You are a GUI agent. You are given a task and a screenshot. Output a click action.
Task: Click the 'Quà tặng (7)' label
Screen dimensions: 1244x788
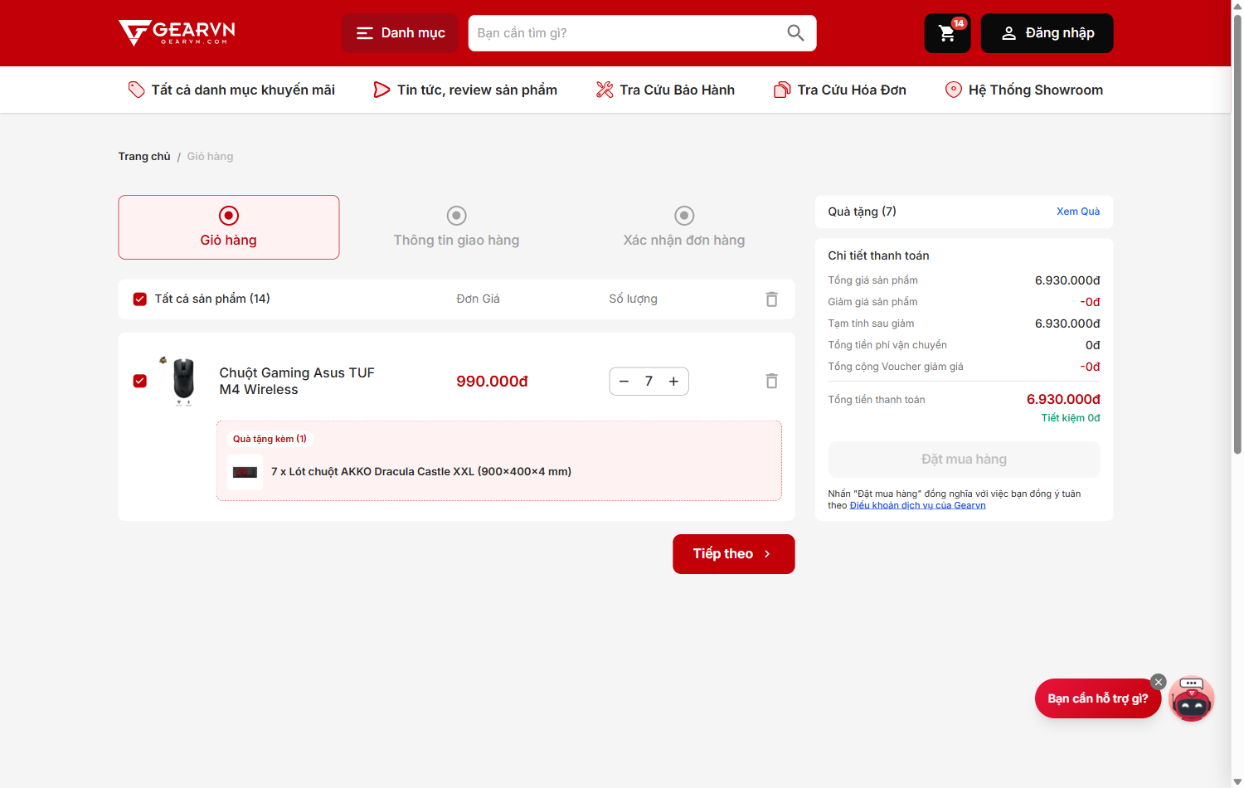(x=862, y=212)
